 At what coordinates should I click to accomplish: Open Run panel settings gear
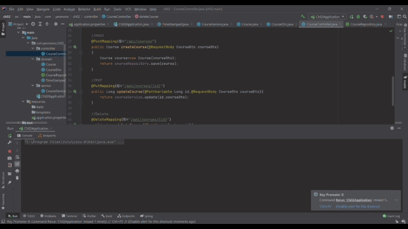point(392,128)
